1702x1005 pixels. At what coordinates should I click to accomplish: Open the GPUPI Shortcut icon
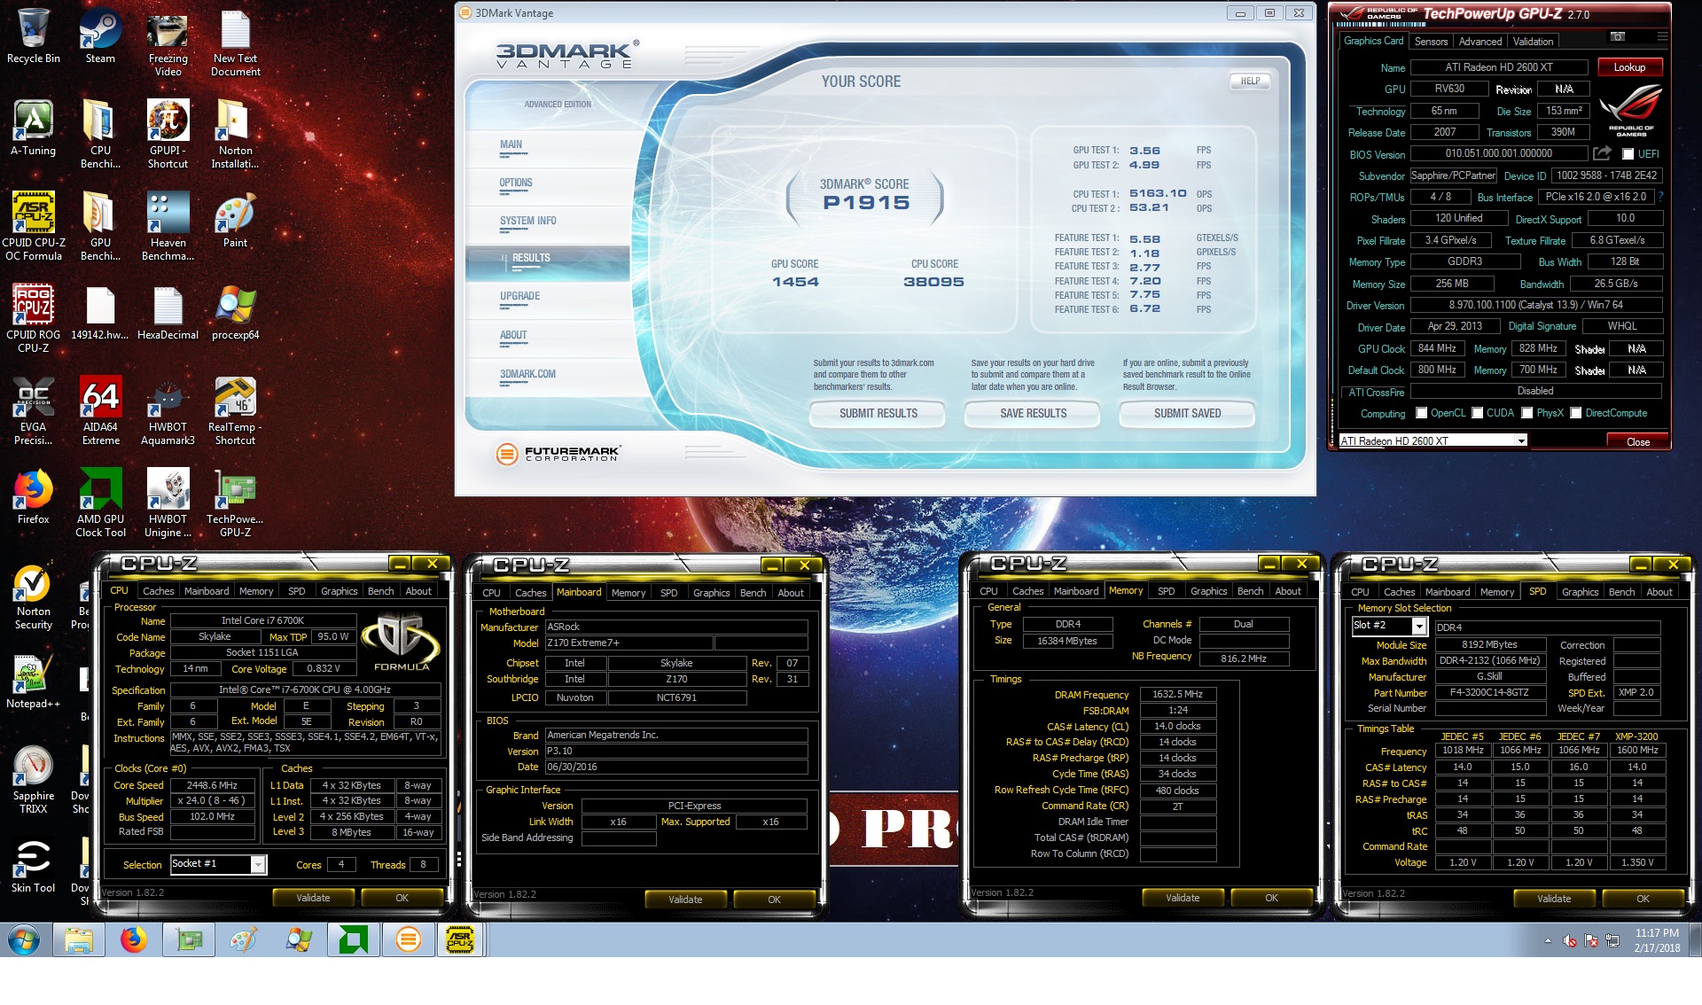[168, 134]
